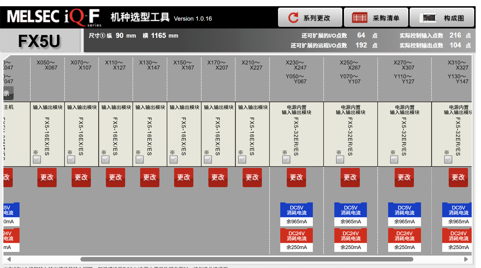Toggle checkbox on X130~X147 FX5-16EX/ES module
The height and width of the screenshot is (268, 481).
140,160
